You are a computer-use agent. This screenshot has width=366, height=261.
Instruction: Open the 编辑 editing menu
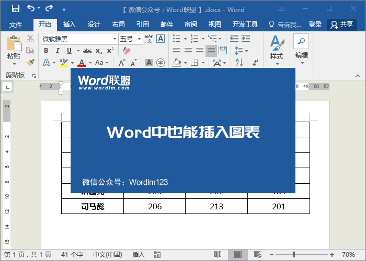pyautogui.click(x=301, y=50)
